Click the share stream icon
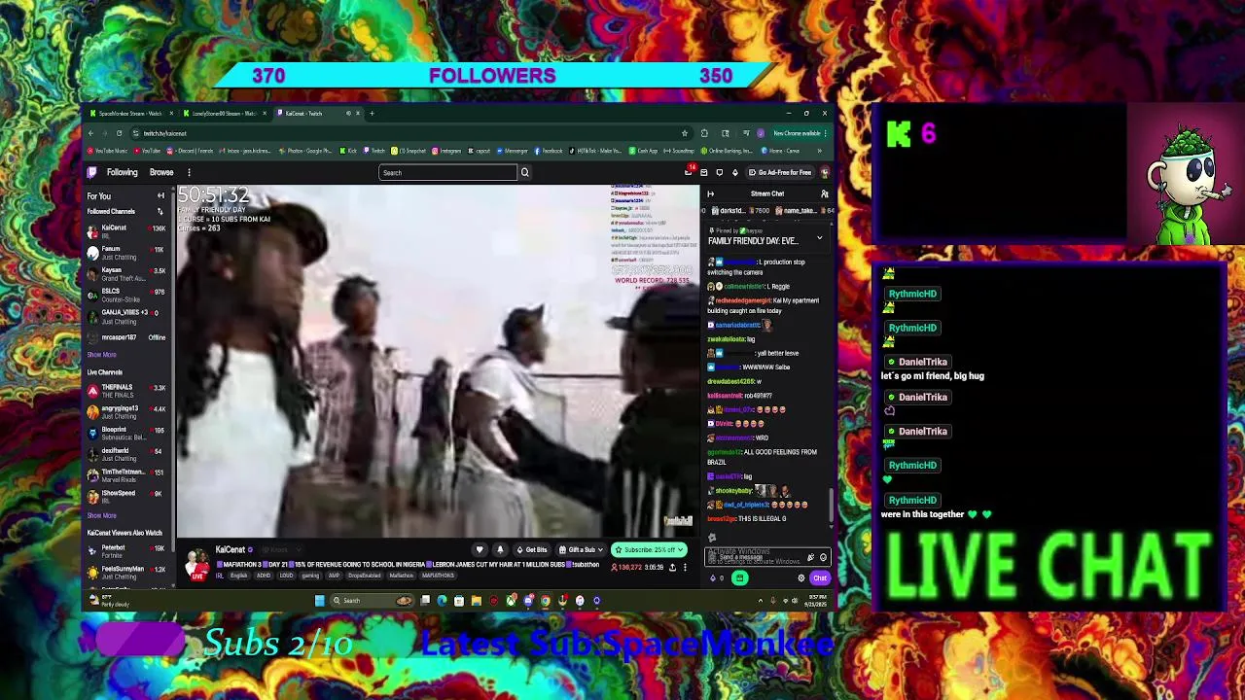1245x700 pixels. 672,567
